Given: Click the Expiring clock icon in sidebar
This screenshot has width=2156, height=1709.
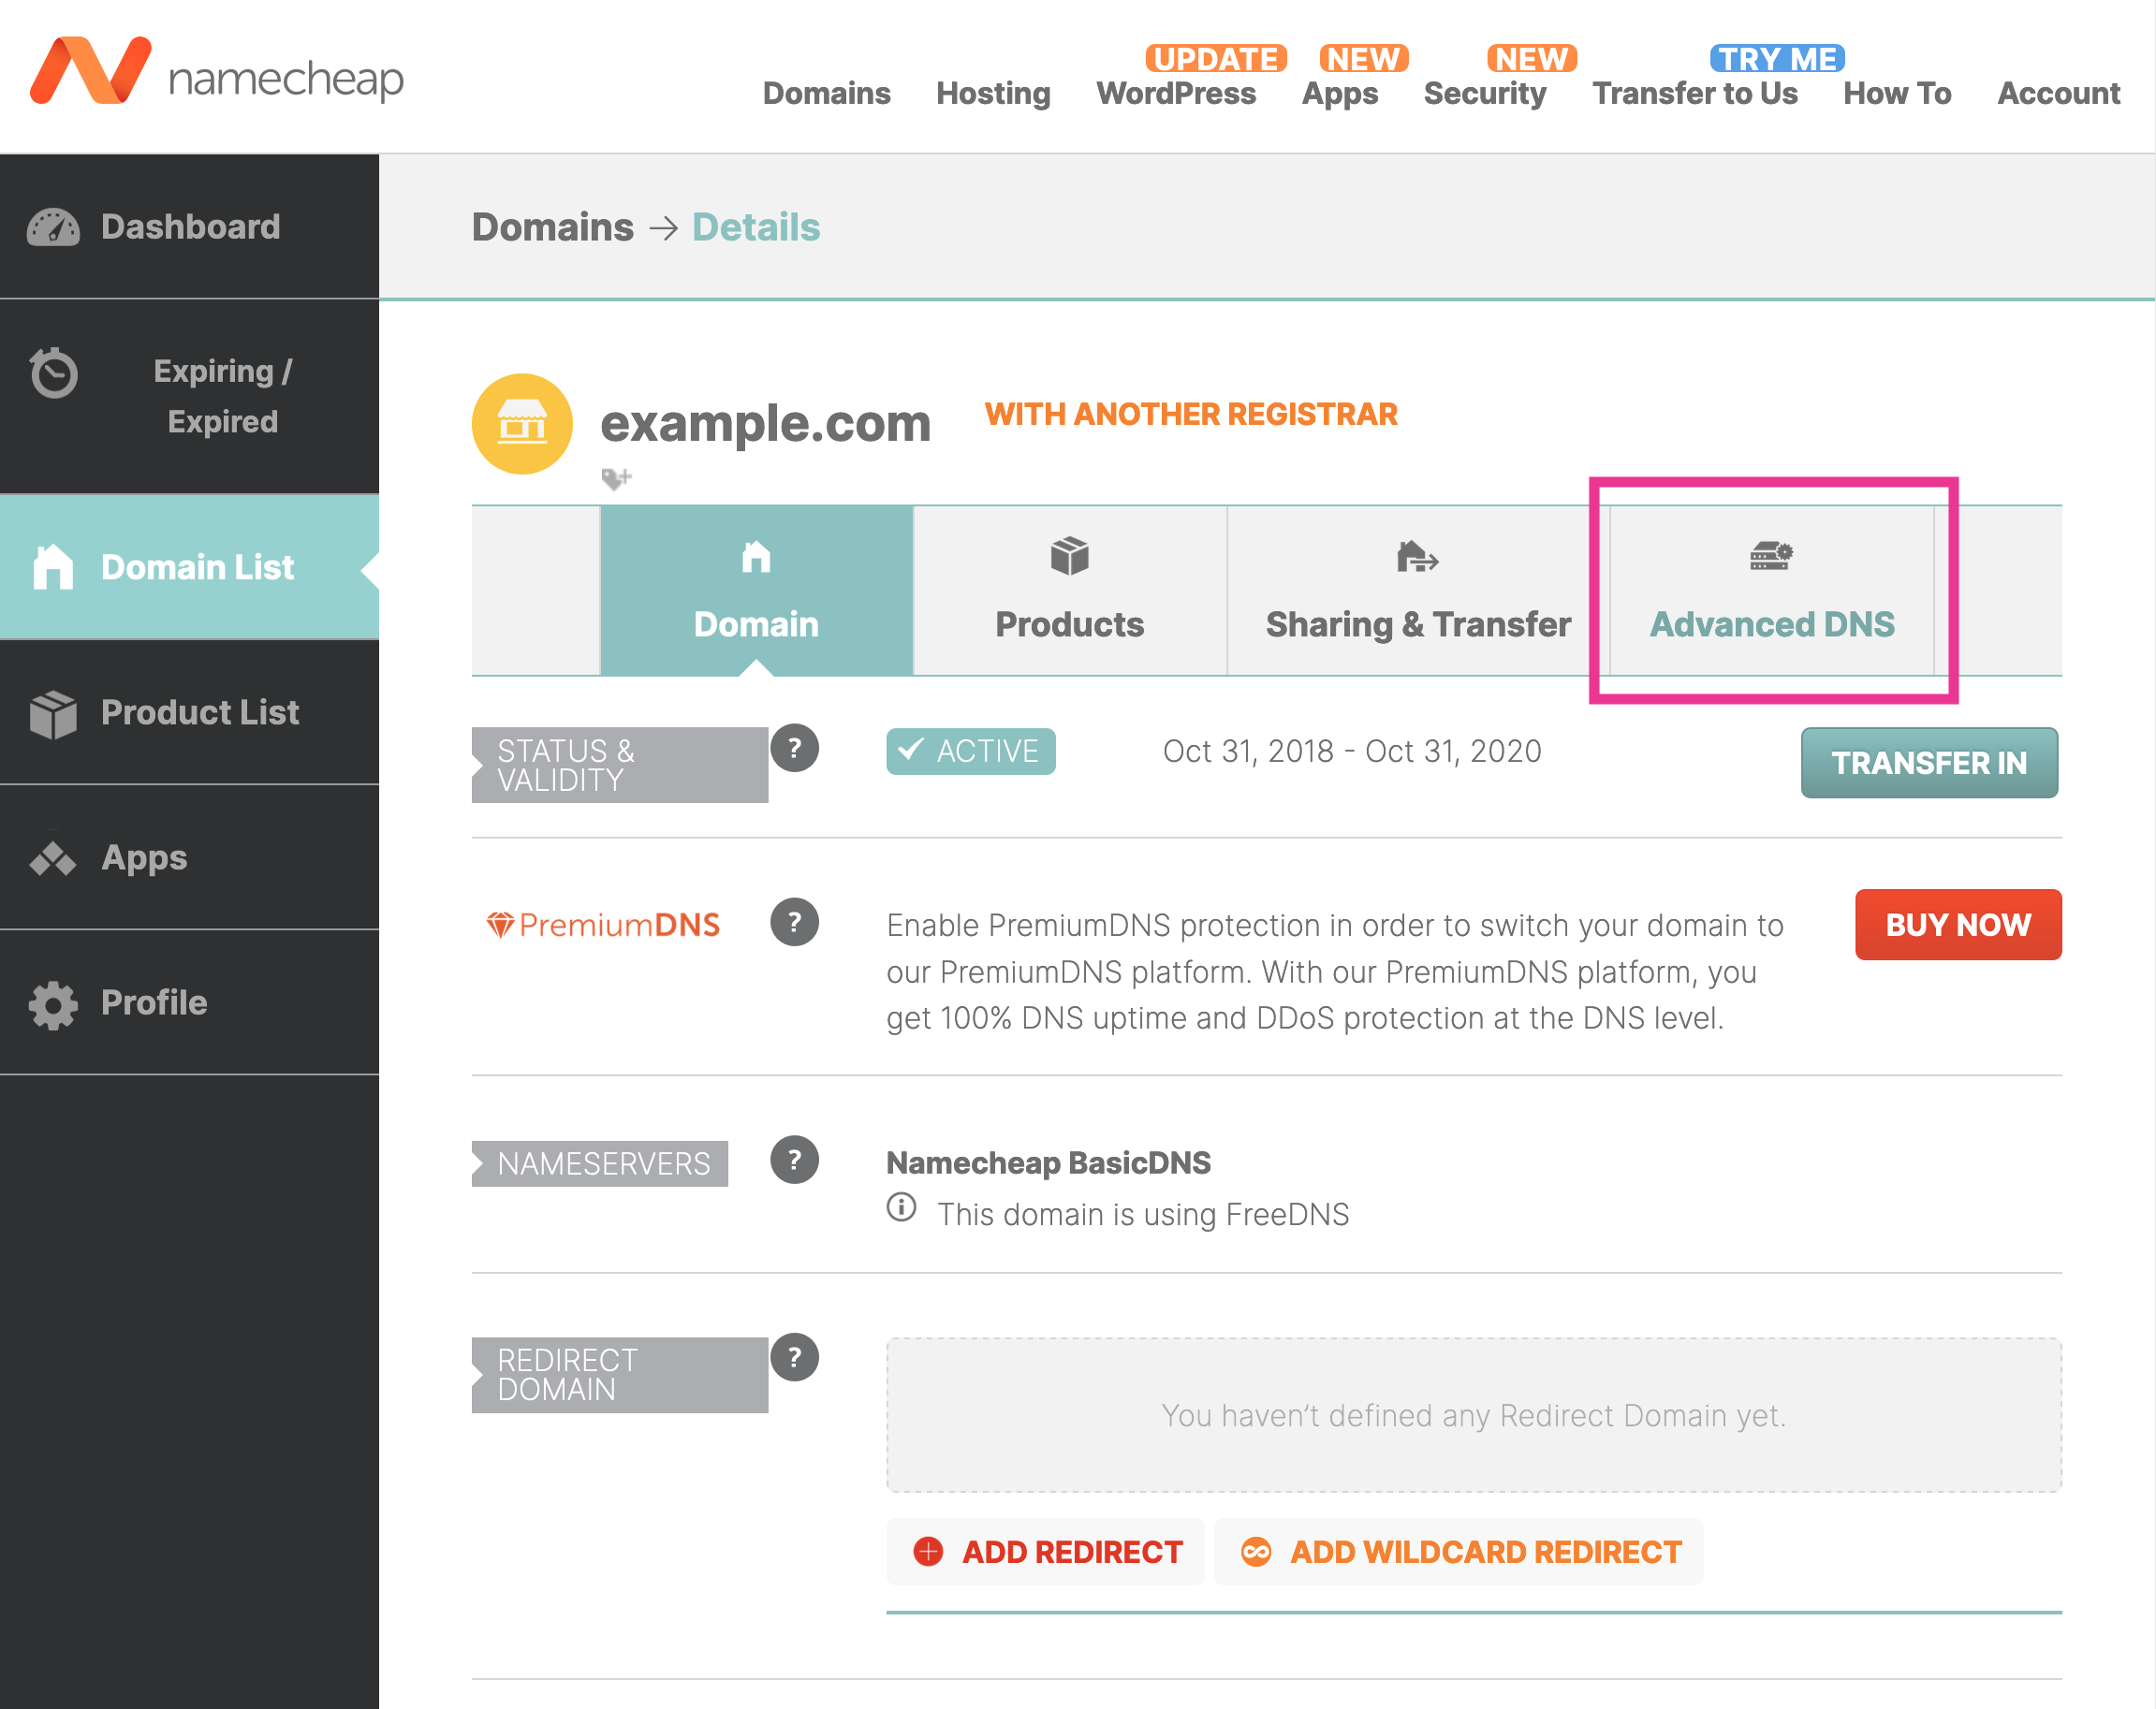Looking at the screenshot, I should pyautogui.click(x=53, y=373).
